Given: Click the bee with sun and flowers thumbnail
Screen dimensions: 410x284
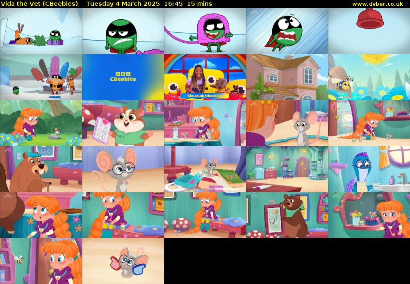Looking at the screenshot, I should [x=369, y=77].
